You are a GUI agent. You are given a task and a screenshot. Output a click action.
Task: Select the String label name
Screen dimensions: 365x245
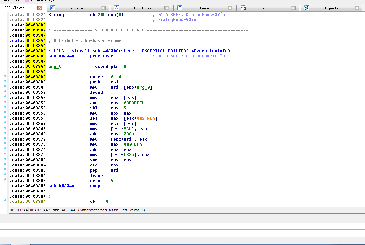(56, 14)
